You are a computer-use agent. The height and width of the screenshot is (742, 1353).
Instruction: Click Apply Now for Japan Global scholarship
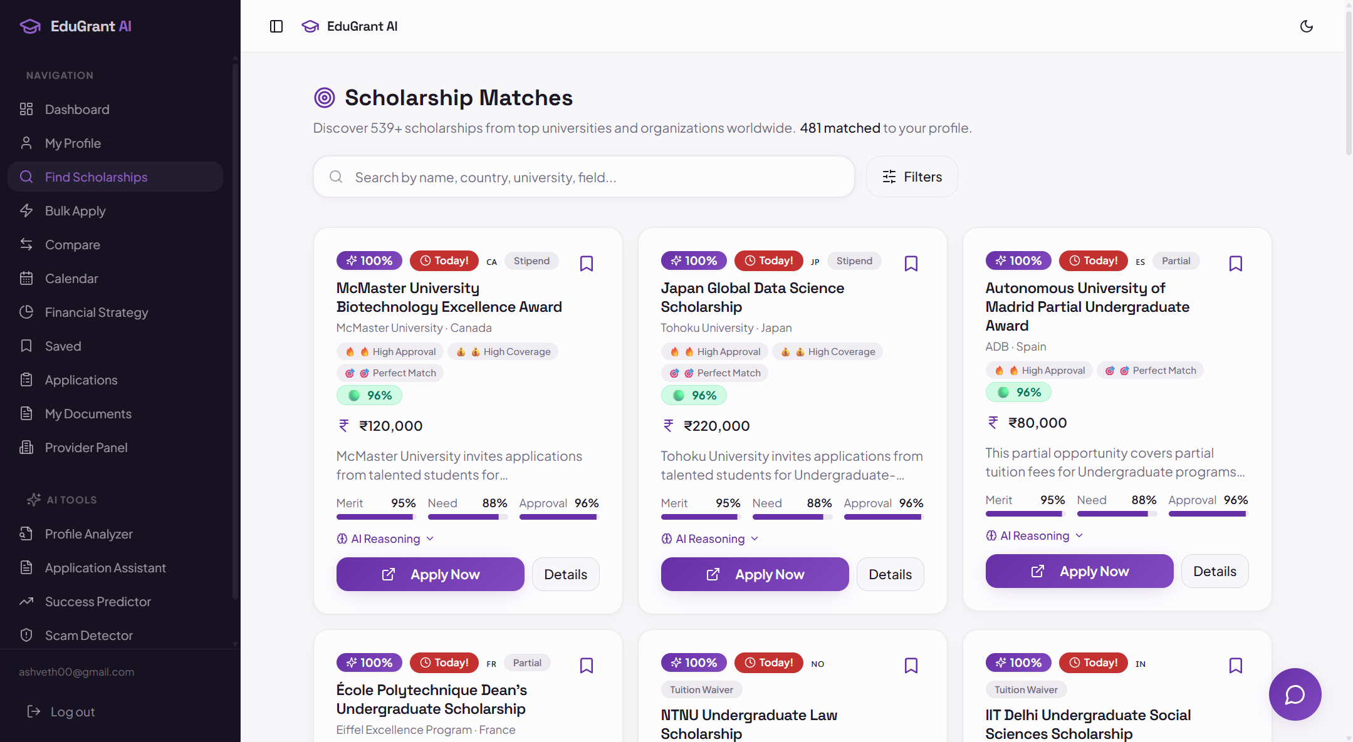[x=755, y=574]
